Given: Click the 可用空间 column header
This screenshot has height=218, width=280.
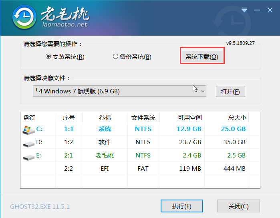Looking at the screenshot, I should 189,118.
